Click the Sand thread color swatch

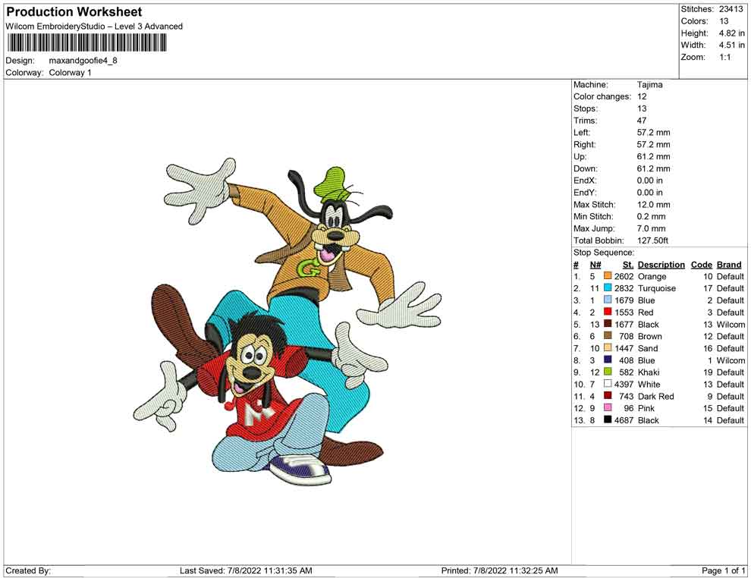click(608, 347)
